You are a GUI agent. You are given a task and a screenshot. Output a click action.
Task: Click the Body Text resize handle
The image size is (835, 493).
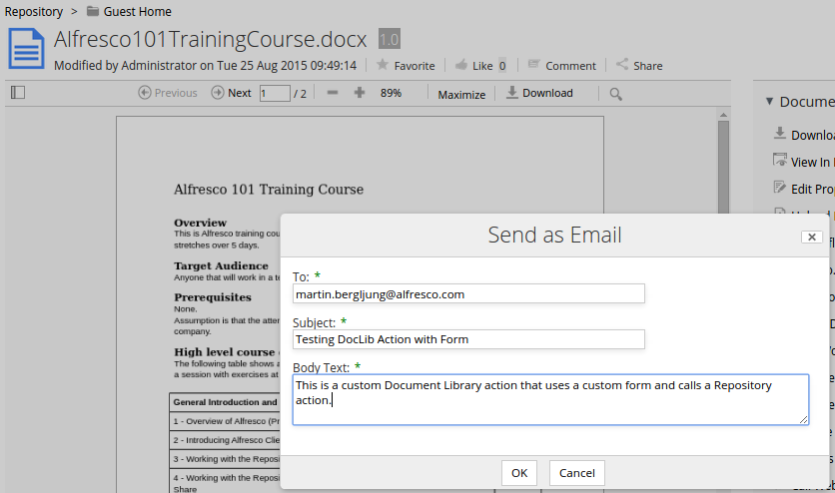[803, 419]
